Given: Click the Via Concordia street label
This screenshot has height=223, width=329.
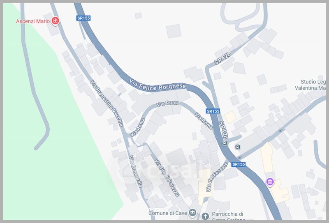Looking at the screenshot, I should pos(136,171).
